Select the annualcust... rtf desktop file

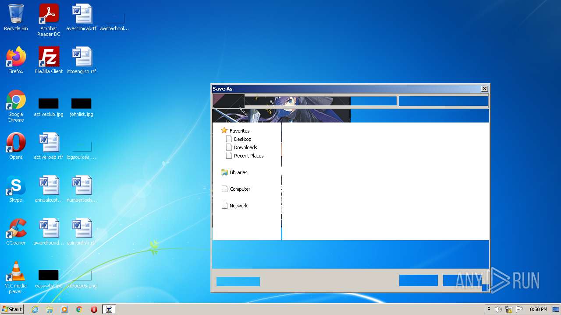tap(49, 189)
